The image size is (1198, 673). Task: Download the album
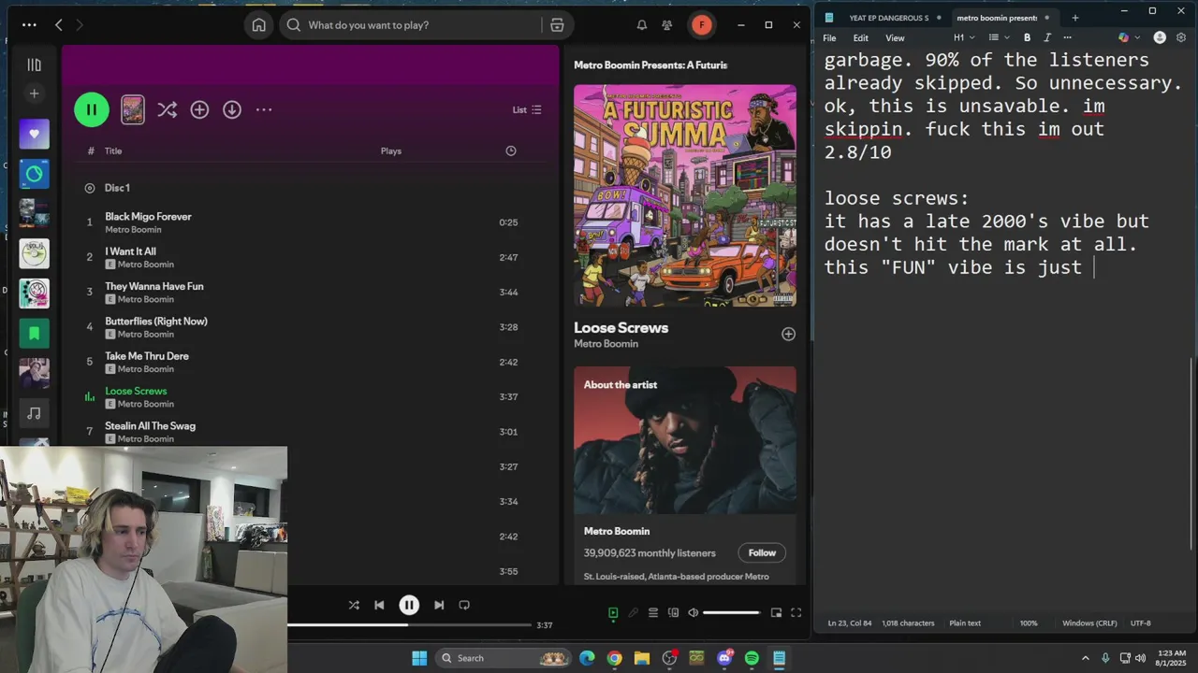point(232,109)
